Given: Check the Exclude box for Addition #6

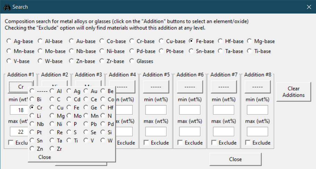Looking at the screenshot, I should pos(180,143).
